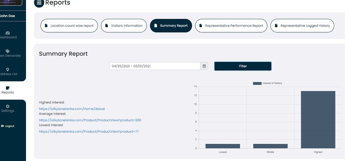The height and width of the screenshot is (161, 345).
Task: Open the calendar icon next to date range
Action: [204, 66]
